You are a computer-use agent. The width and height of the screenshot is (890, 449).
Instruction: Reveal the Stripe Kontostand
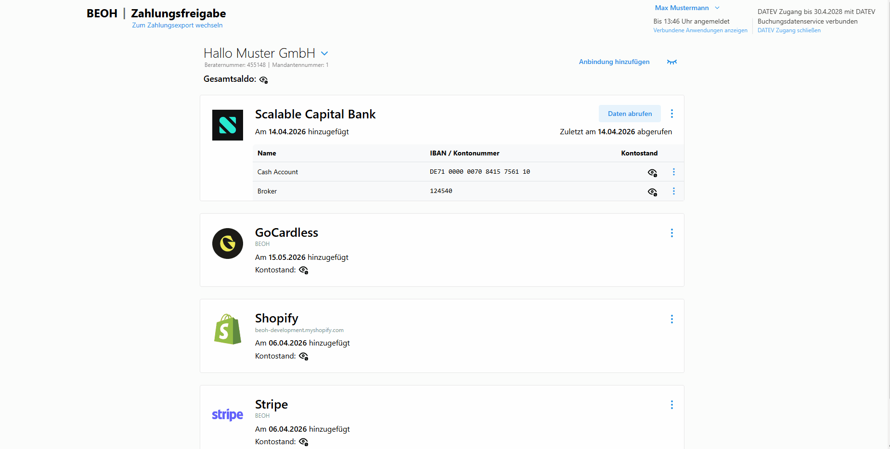click(303, 442)
